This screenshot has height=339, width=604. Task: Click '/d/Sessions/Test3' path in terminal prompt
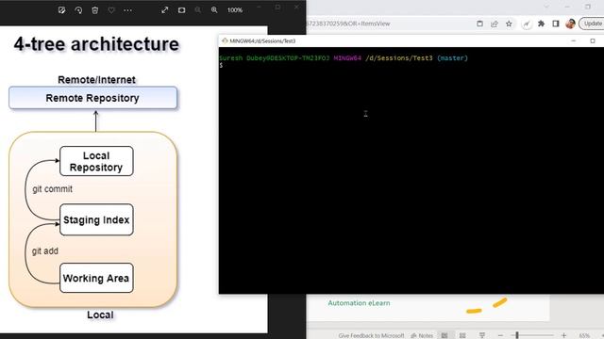click(x=398, y=58)
